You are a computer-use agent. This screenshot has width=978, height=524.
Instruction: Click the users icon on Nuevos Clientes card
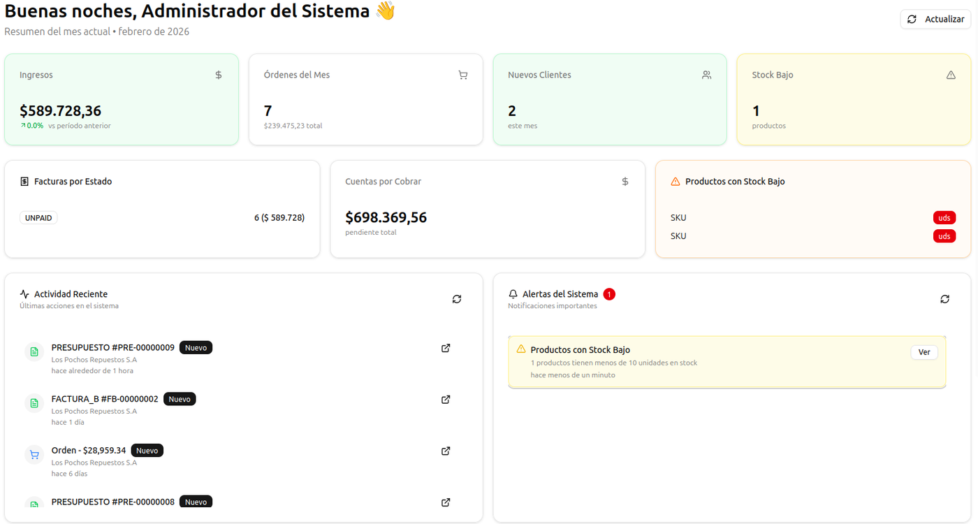click(706, 75)
